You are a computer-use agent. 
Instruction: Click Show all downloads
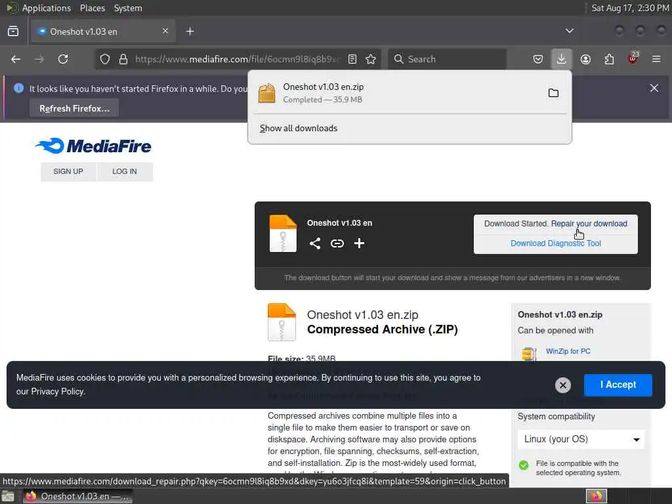(299, 128)
